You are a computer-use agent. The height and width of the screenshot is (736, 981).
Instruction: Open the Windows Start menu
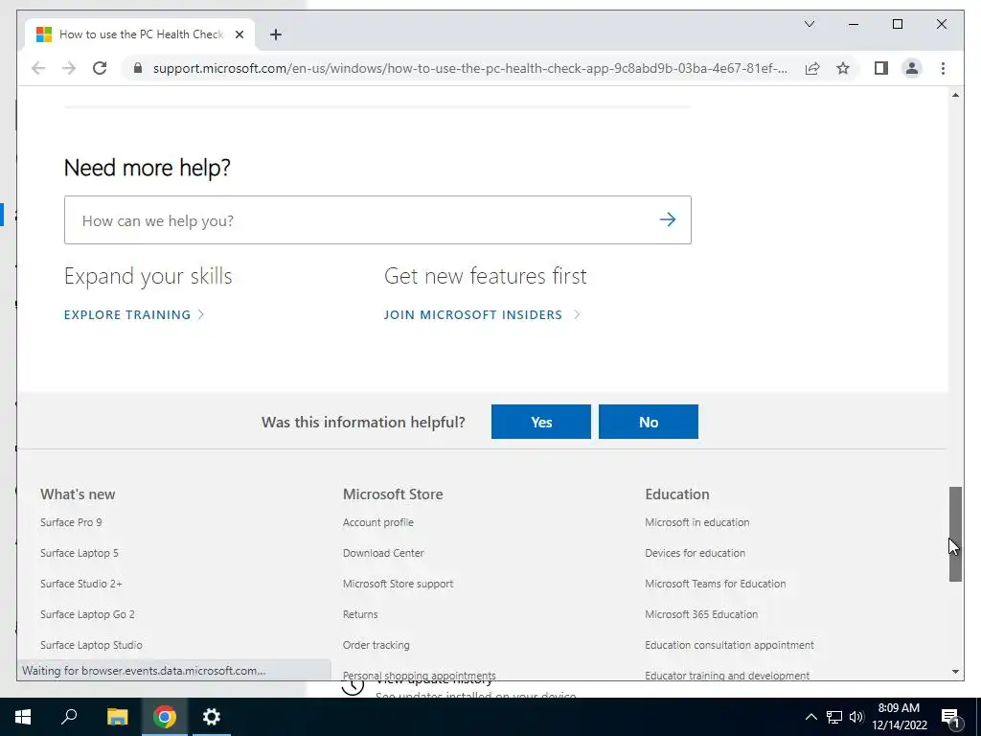[x=23, y=717]
